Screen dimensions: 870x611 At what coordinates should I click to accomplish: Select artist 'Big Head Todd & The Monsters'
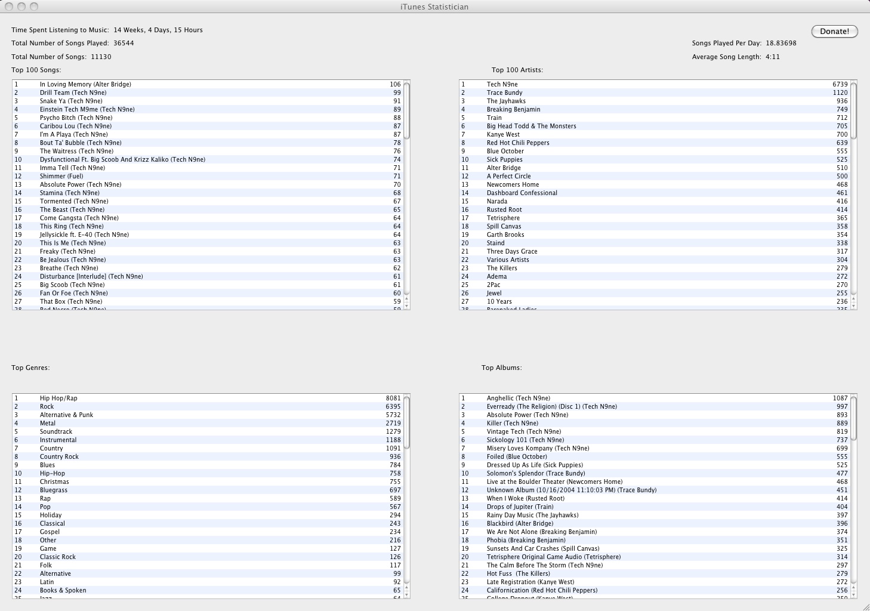[x=655, y=126]
